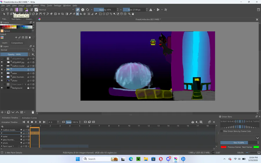
Task: Select the Move tool
Action: (x=59, y=14)
